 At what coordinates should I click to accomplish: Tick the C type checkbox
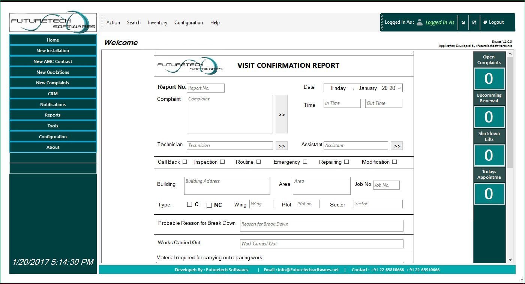click(x=189, y=205)
